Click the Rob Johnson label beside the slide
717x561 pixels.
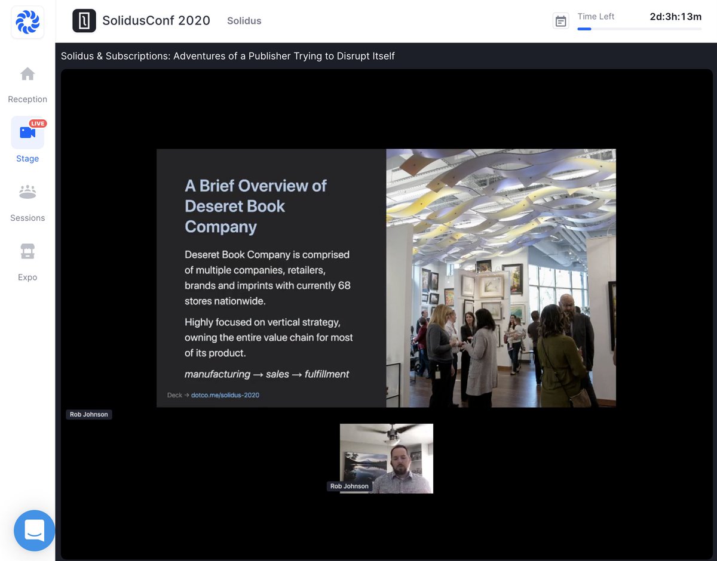tap(89, 414)
